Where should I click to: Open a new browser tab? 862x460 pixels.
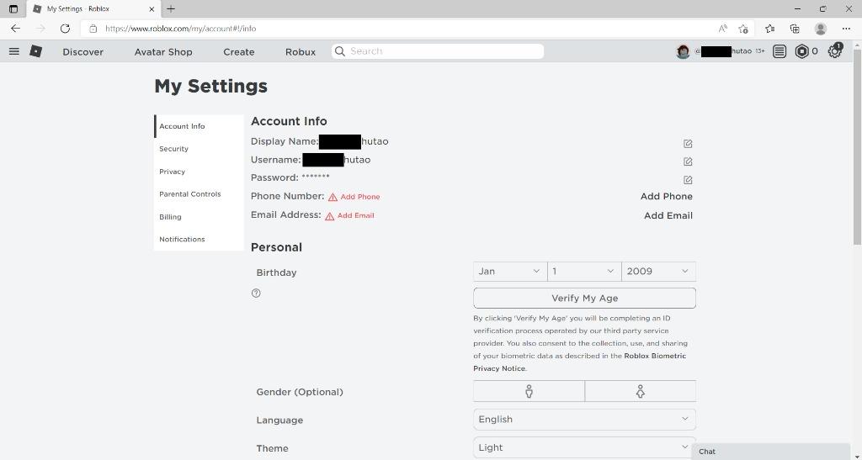click(x=171, y=8)
